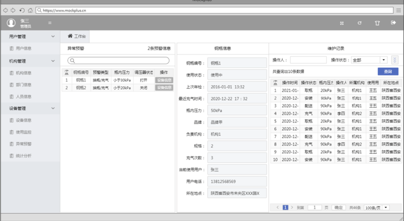Click the 确定 pagination confirm button
Screen dimensions: 404x221
click(338, 207)
